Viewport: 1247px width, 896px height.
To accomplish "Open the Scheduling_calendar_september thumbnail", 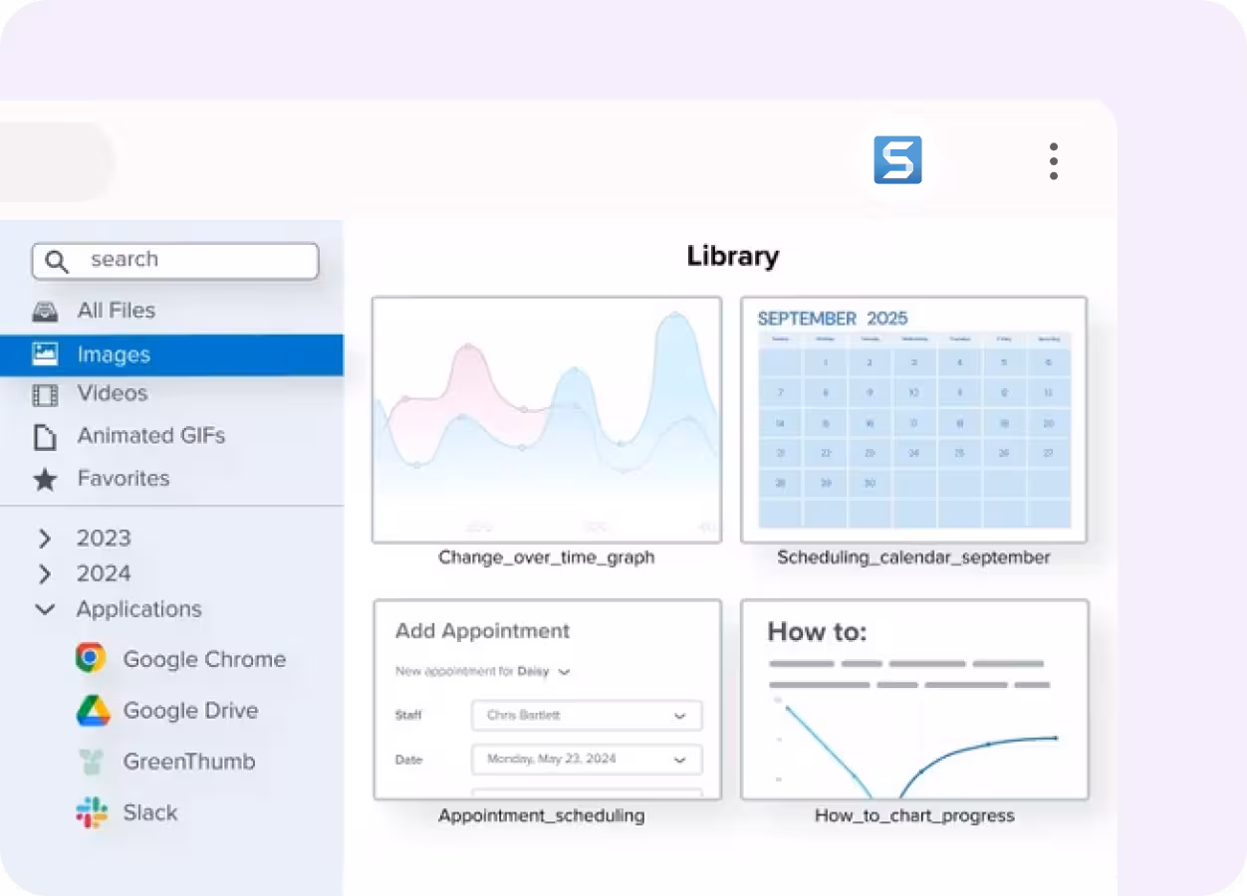I will pos(913,420).
